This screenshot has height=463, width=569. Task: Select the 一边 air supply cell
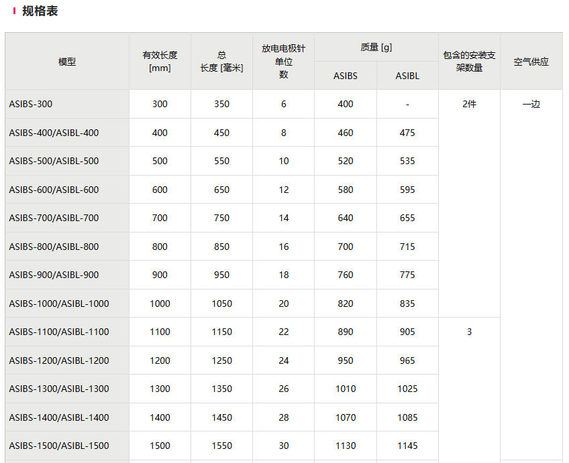531,104
